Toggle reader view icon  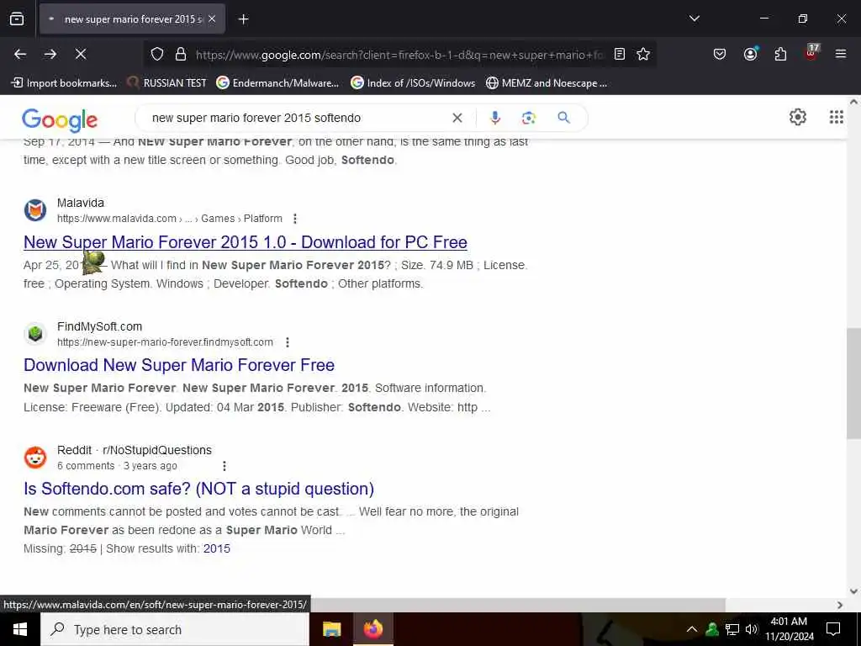[x=620, y=54]
